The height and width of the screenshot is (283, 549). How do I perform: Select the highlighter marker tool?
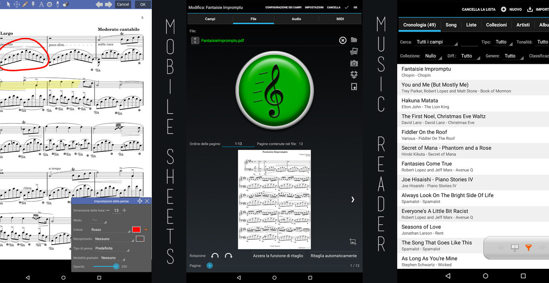[x=33, y=5]
